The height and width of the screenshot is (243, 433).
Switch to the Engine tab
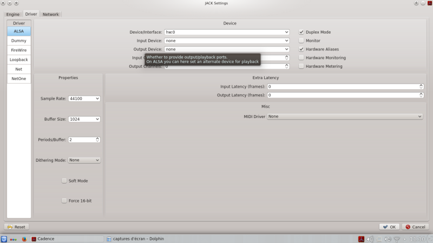point(12,15)
